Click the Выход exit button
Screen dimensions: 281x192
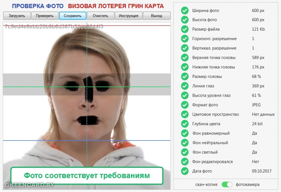point(157,16)
